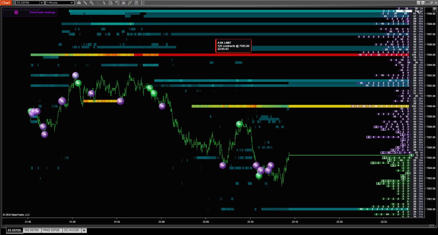Click the teal 7580 liquidity band
Screen dimensions: 438x235
click(335, 209)
